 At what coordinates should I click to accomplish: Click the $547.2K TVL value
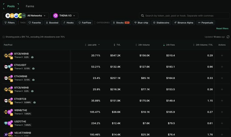tap(115, 55)
